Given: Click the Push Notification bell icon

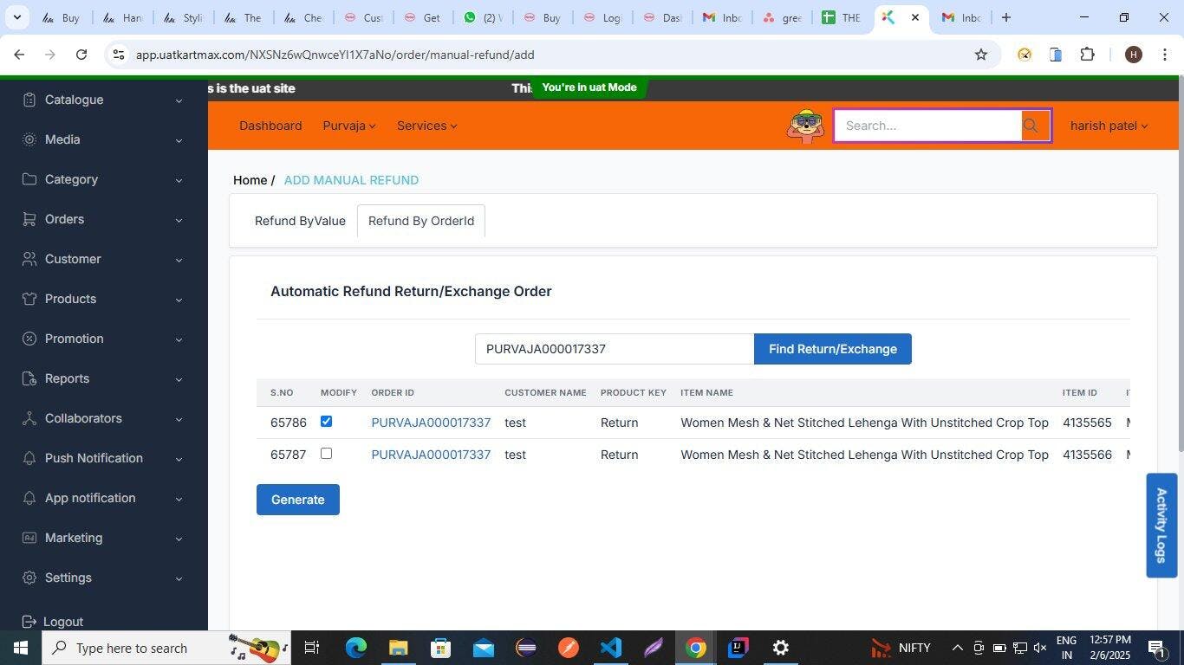Looking at the screenshot, I should (29, 458).
